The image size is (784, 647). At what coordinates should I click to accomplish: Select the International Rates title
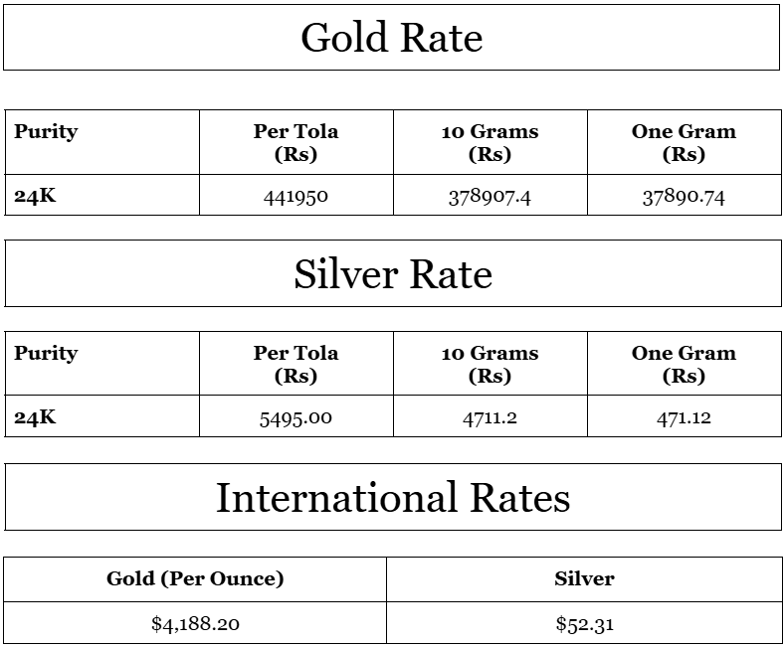(x=392, y=497)
